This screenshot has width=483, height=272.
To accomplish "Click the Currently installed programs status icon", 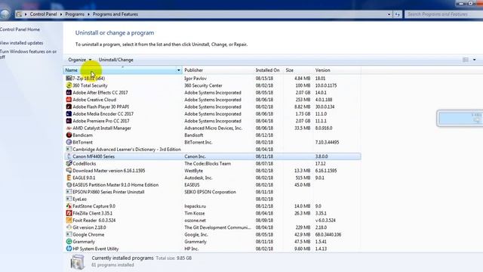I will [x=77, y=262].
